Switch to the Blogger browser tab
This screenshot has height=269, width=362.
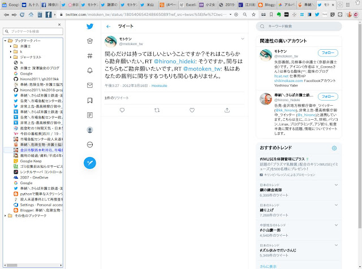266,5
